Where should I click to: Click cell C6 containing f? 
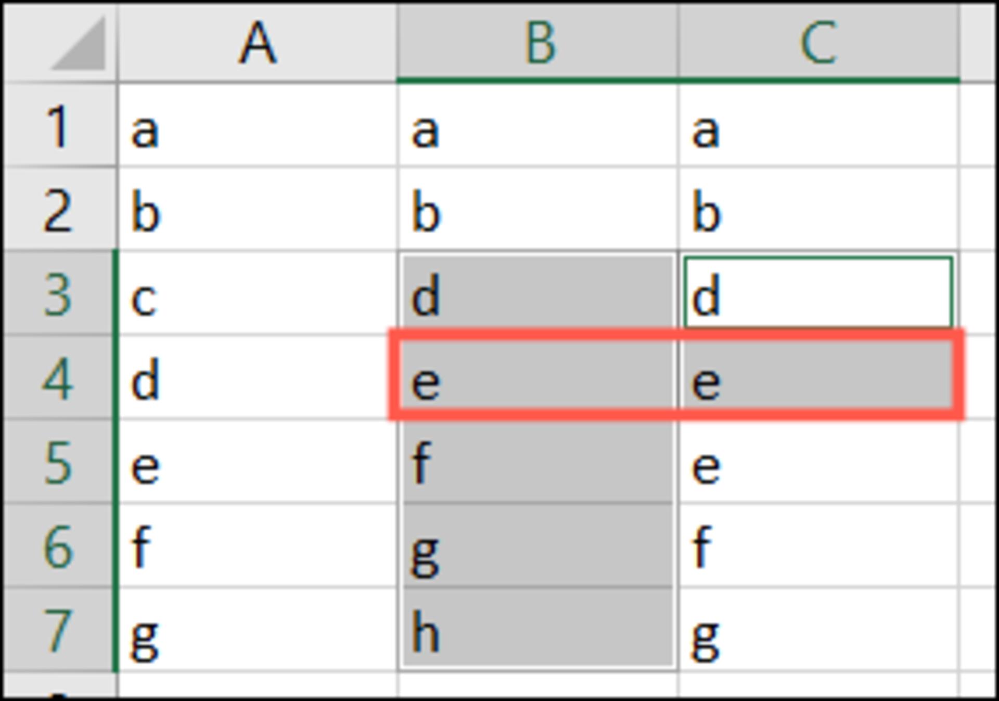point(819,545)
